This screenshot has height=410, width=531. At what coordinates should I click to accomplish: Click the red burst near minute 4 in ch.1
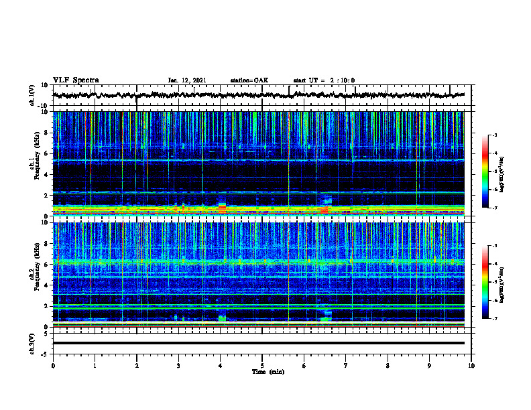[222, 208]
